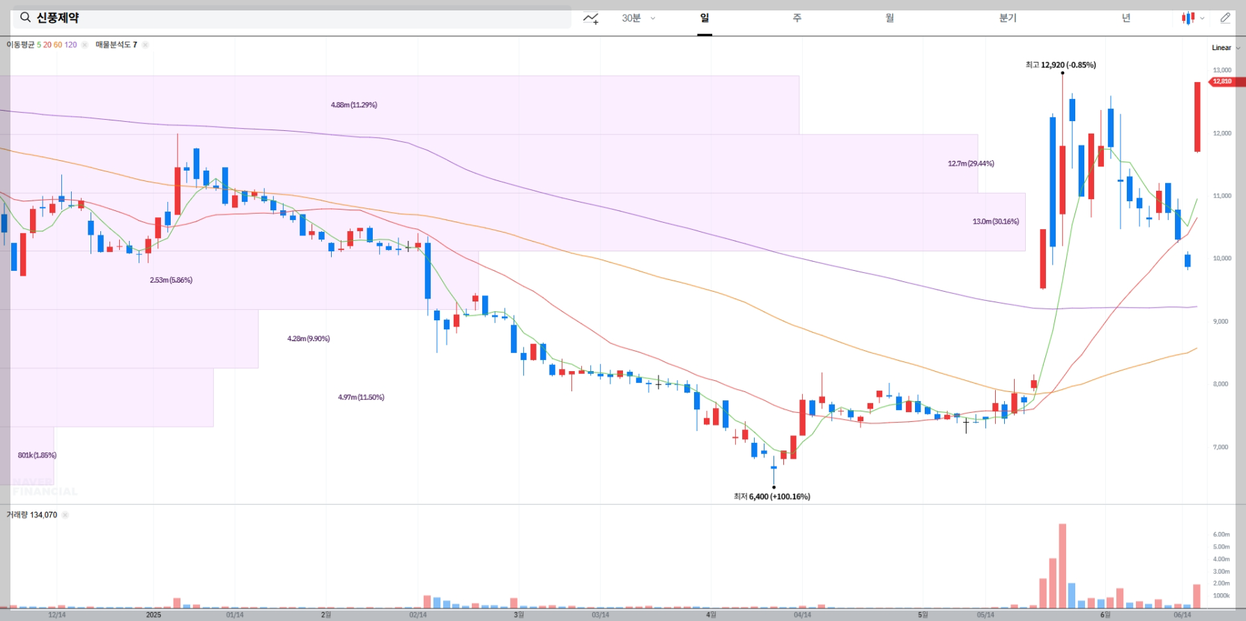The height and width of the screenshot is (621, 1246).
Task: Remove the 이동평균 indicator with its x
Action: pos(84,45)
